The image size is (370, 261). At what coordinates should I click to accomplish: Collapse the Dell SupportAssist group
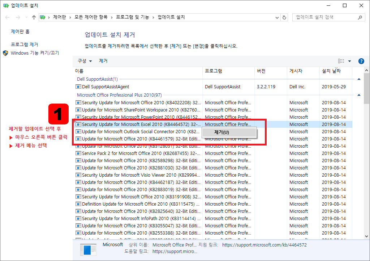(x=359, y=79)
